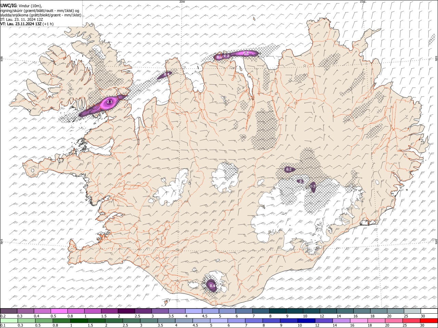Pick the navy blue 10–12 swatch in lower scale

point(306,320)
